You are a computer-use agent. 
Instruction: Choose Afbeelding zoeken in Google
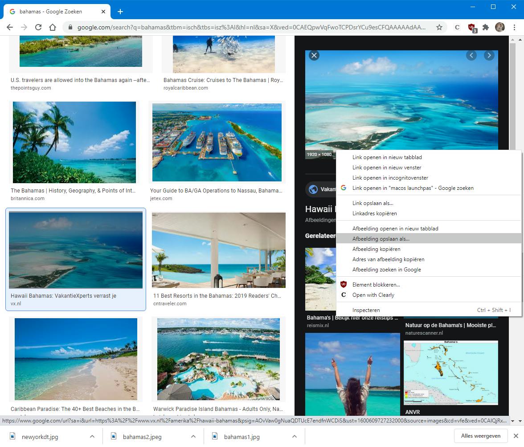429,270
